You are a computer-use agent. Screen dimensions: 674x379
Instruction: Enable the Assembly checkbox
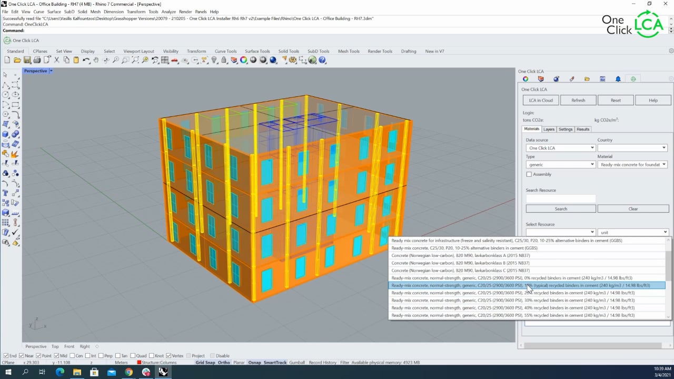click(x=529, y=174)
